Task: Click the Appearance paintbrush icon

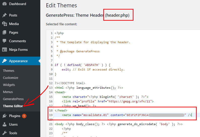Action: pyautogui.click(x=5, y=61)
